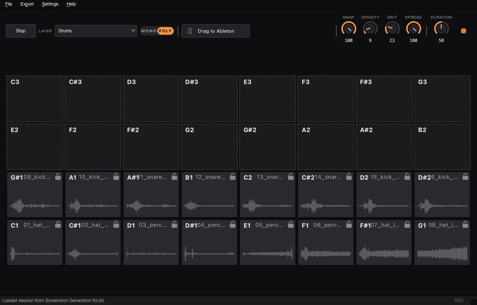Viewport: 477px width, 305px height.
Task: Select the empty F#3 pad
Action: point(384,99)
